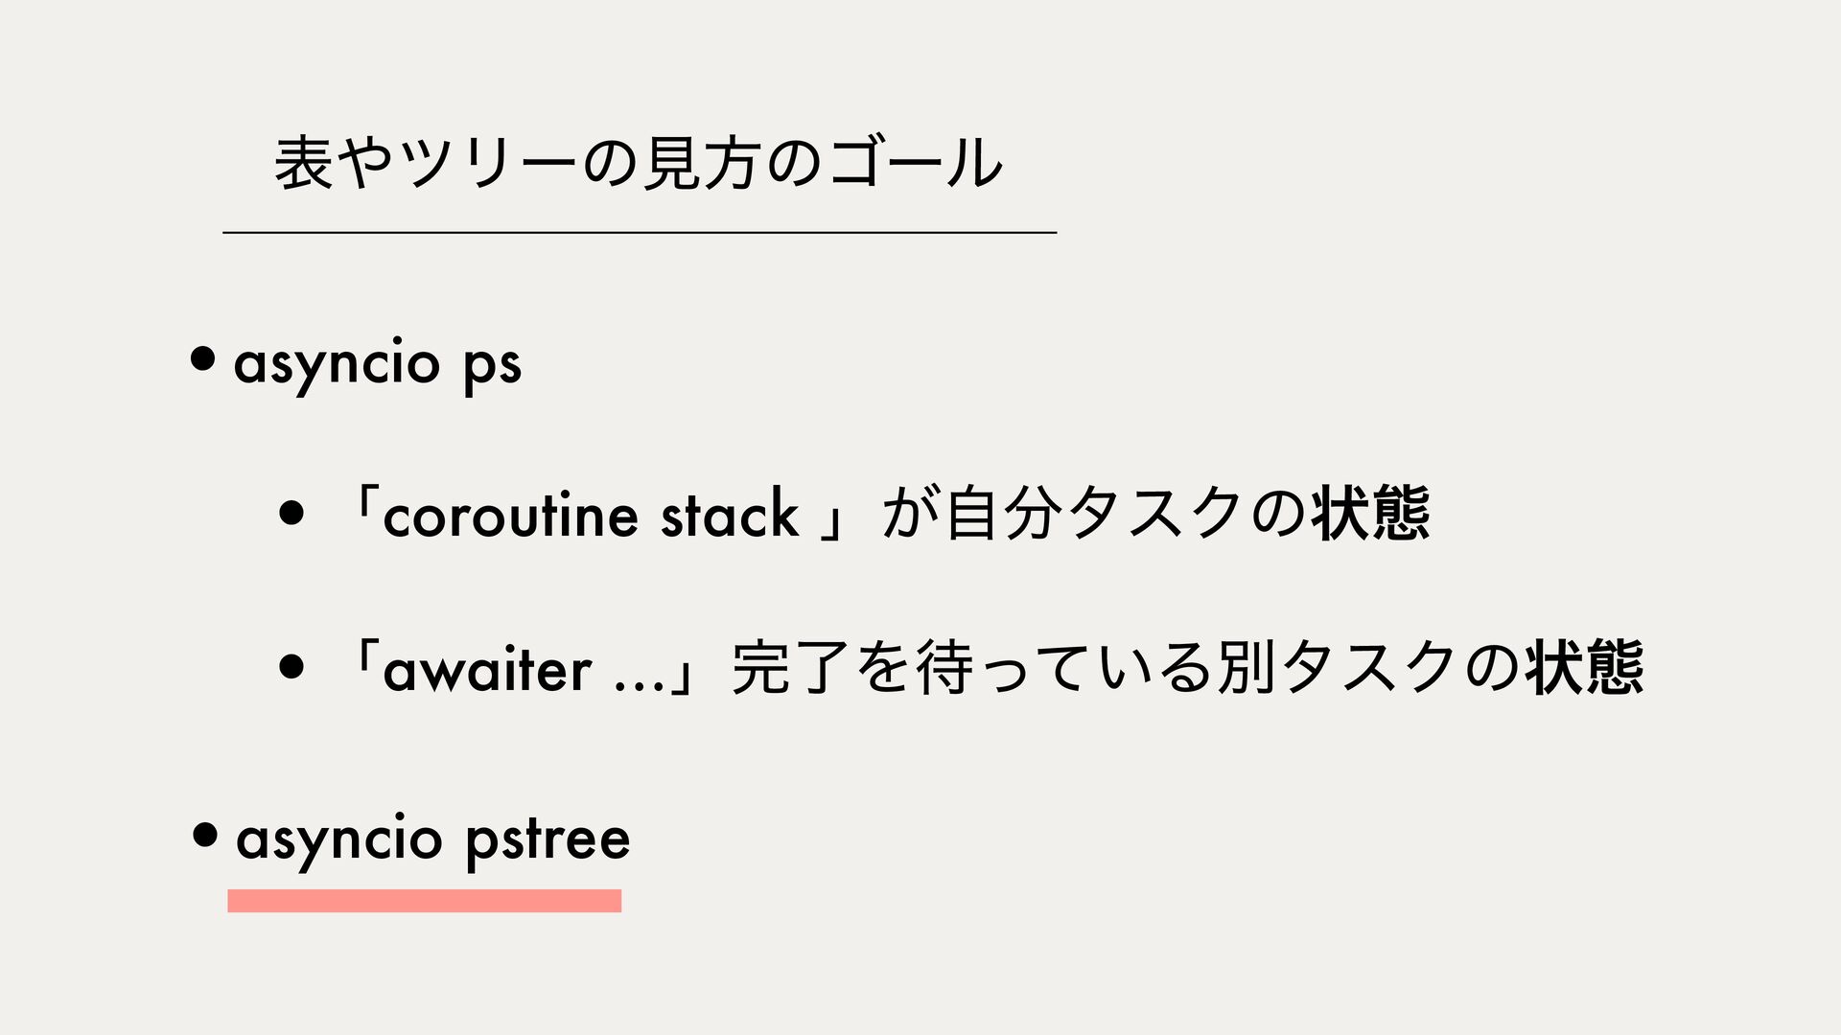Click the pink highlight bar under asyncio pstree

[425, 901]
